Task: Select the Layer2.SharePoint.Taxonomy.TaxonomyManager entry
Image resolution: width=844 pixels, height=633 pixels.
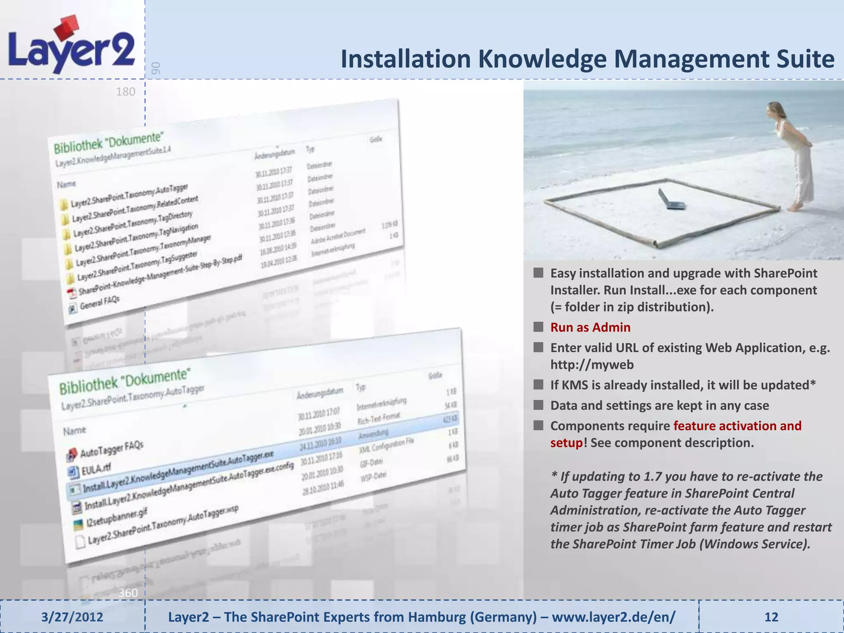Action: (143, 251)
